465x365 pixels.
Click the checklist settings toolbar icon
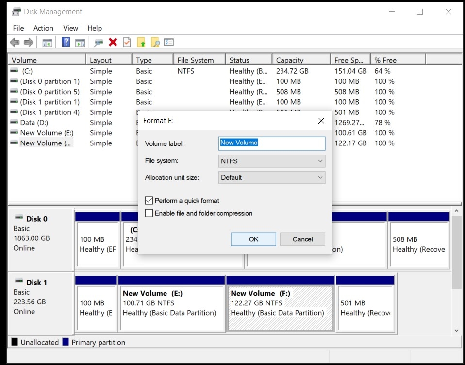[x=169, y=42]
